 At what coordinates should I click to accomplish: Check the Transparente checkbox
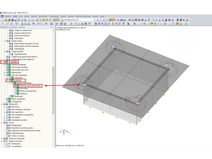[7, 102]
